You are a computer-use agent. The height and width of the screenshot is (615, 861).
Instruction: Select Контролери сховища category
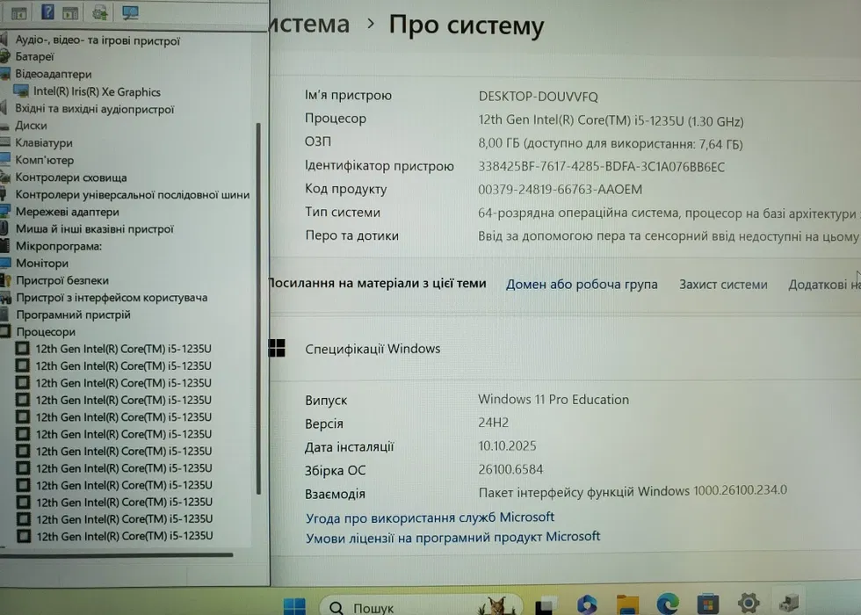(71, 177)
